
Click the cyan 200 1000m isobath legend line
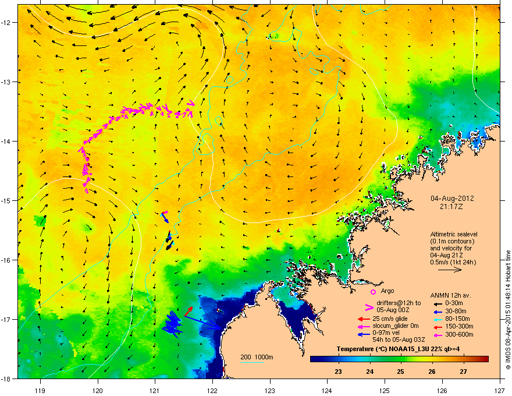[x=252, y=362]
